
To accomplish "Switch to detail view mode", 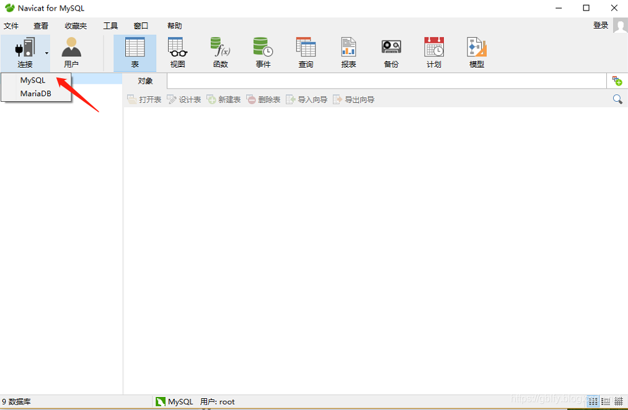I will [x=619, y=401].
